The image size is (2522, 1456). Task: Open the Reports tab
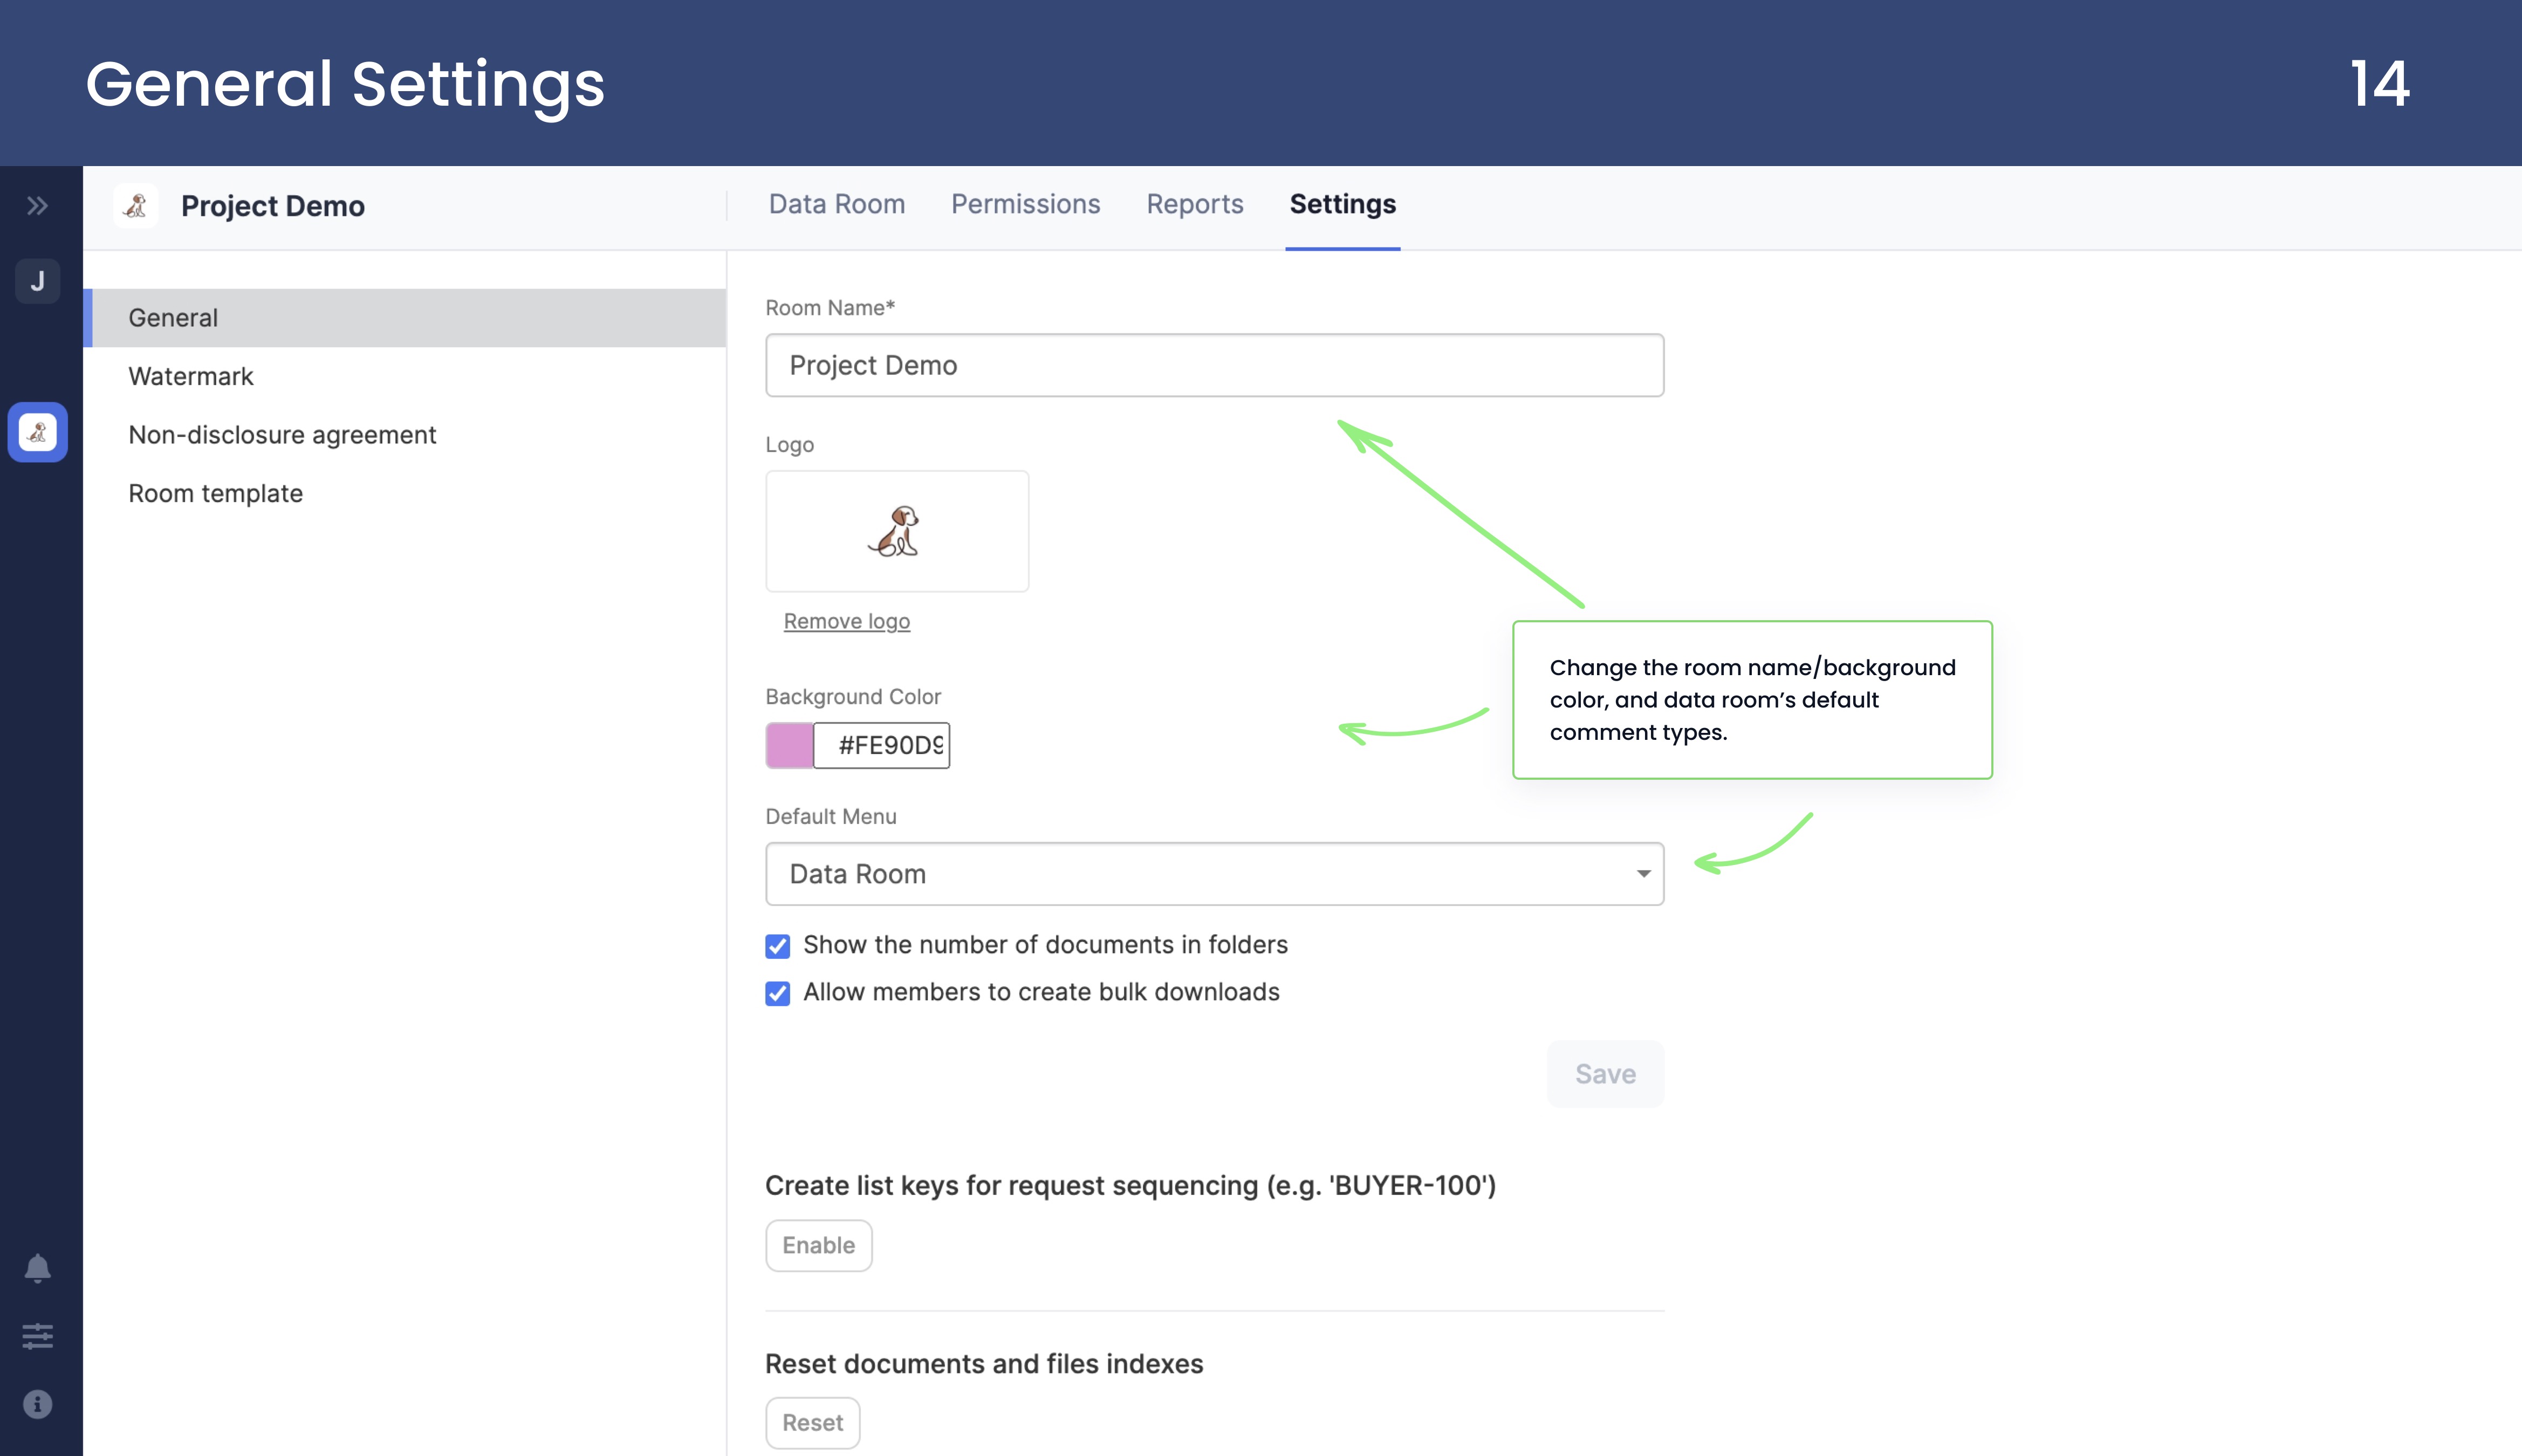[x=1194, y=204]
